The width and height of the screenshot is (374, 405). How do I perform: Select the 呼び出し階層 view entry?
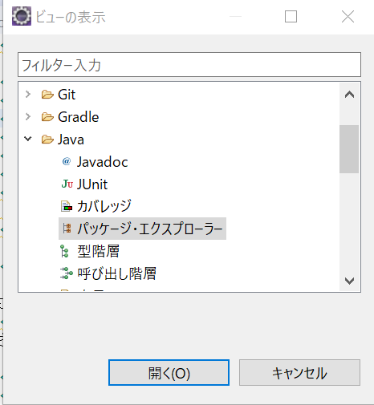116,273
